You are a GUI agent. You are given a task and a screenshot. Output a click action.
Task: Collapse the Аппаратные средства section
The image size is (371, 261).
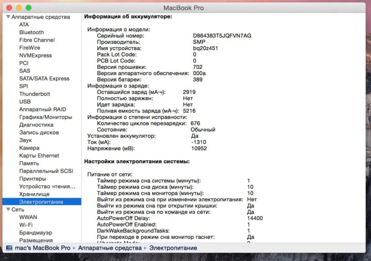click(x=7, y=17)
